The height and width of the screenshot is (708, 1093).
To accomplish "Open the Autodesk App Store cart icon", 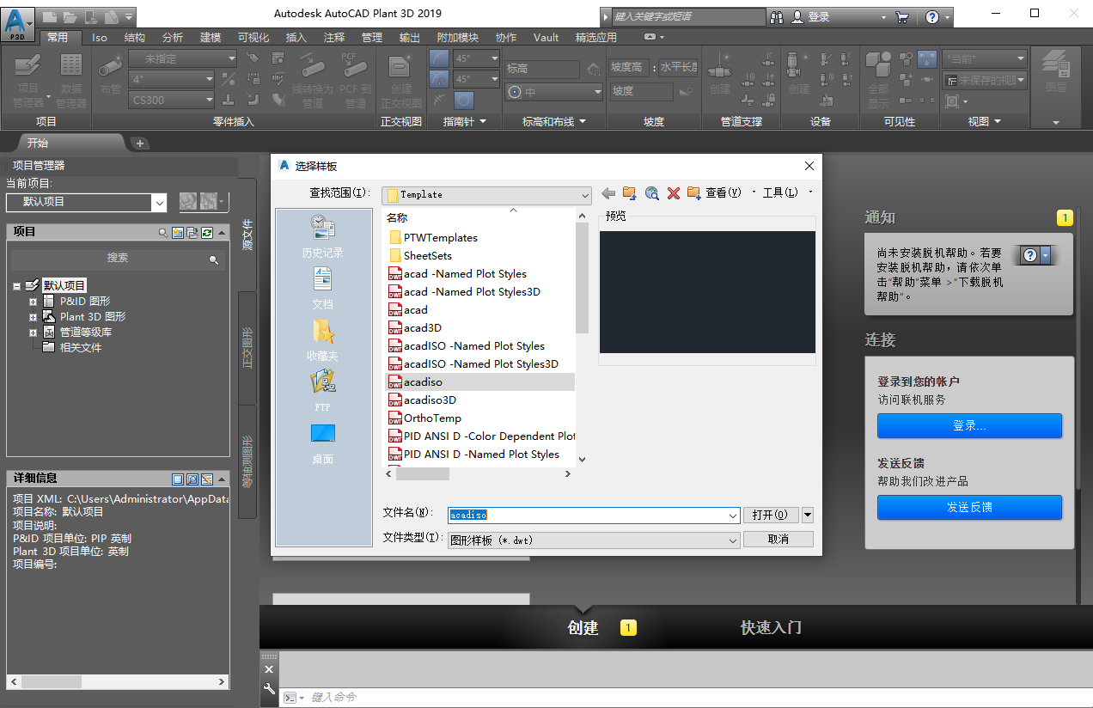I will 902,16.
